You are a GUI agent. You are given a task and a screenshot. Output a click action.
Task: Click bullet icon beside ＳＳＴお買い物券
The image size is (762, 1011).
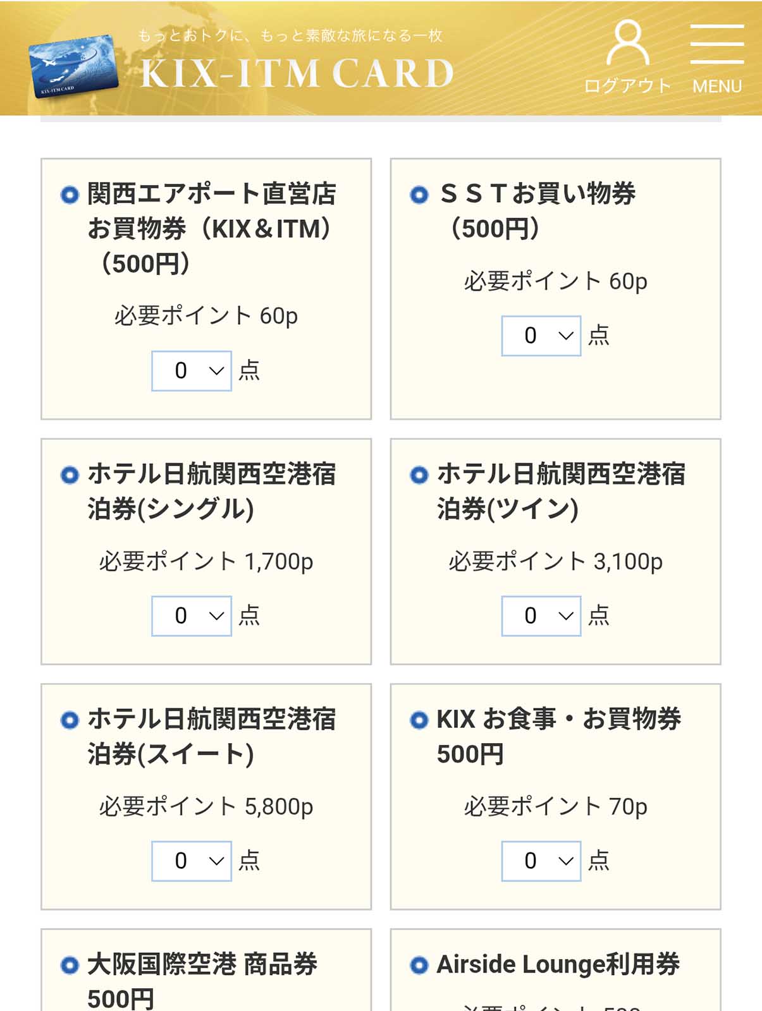click(x=419, y=195)
